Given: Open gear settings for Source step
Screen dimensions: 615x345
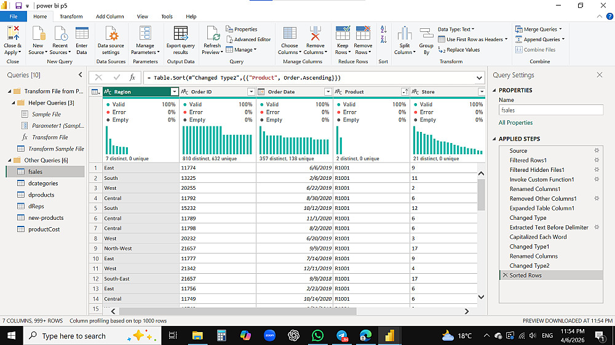Looking at the screenshot, I should [596, 150].
